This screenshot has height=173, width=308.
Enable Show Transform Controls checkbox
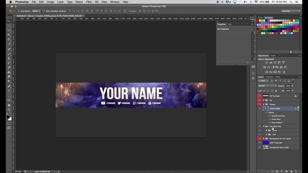coord(44,11)
